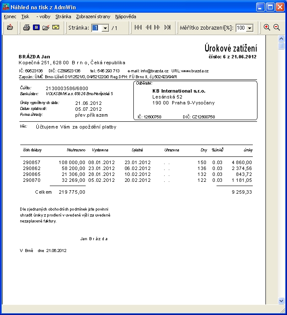The height and width of the screenshot is (315, 287).
Task: Click the page number field showing 1
Action: click(97, 28)
